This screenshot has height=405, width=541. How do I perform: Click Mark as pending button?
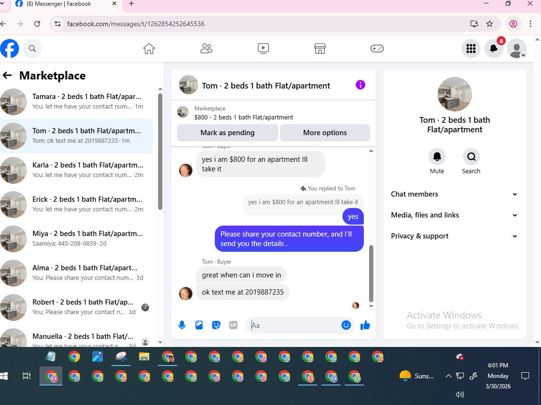pyautogui.click(x=227, y=133)
